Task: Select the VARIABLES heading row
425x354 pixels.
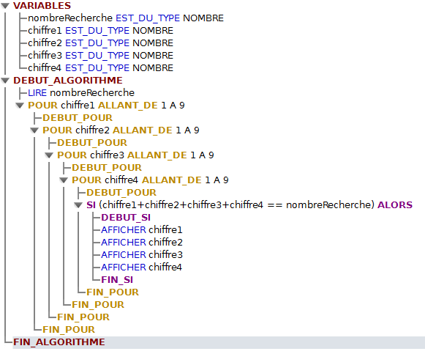Action: 42,6
